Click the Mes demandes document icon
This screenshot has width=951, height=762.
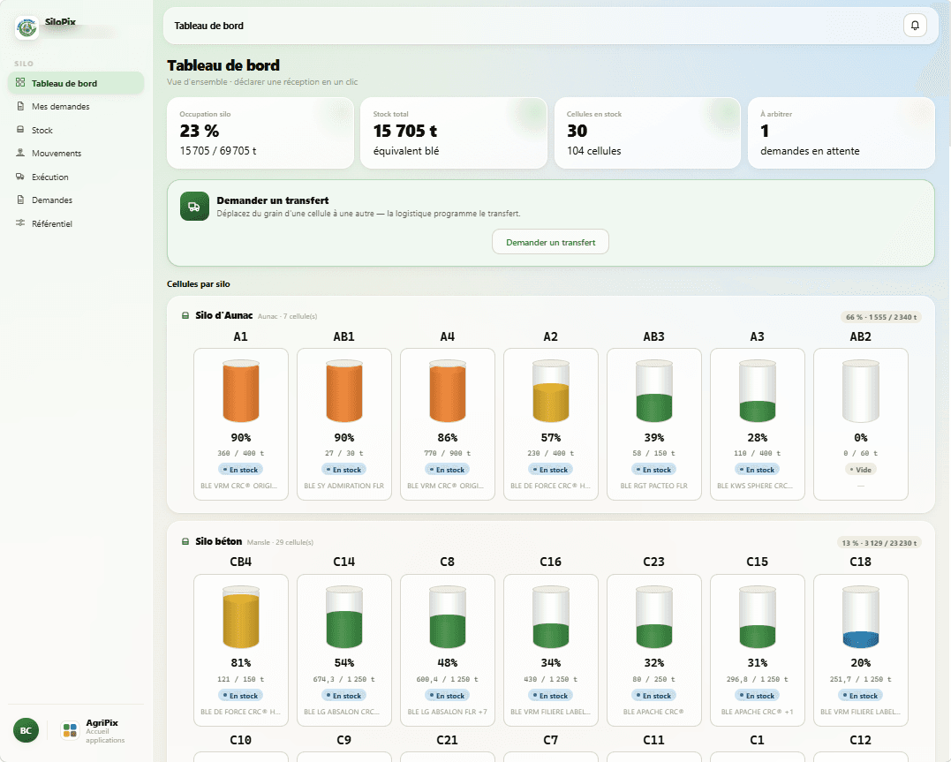[x=20, y=106]
